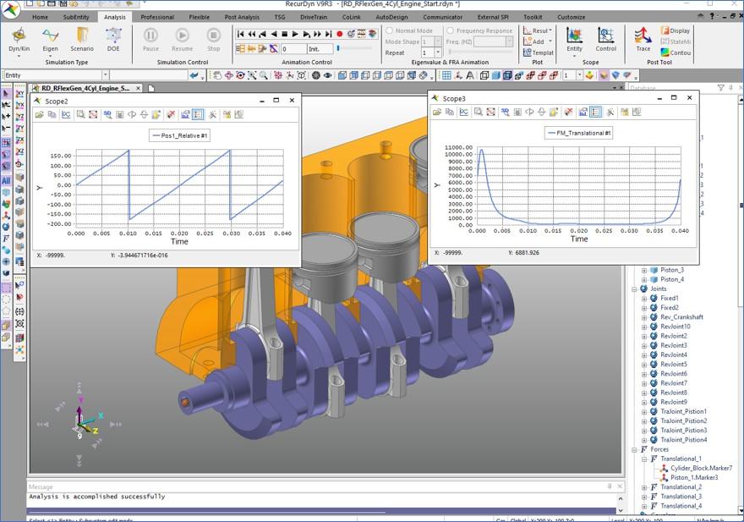
Task: Open the Professional ribbon tab
Action: pos(157,17)
